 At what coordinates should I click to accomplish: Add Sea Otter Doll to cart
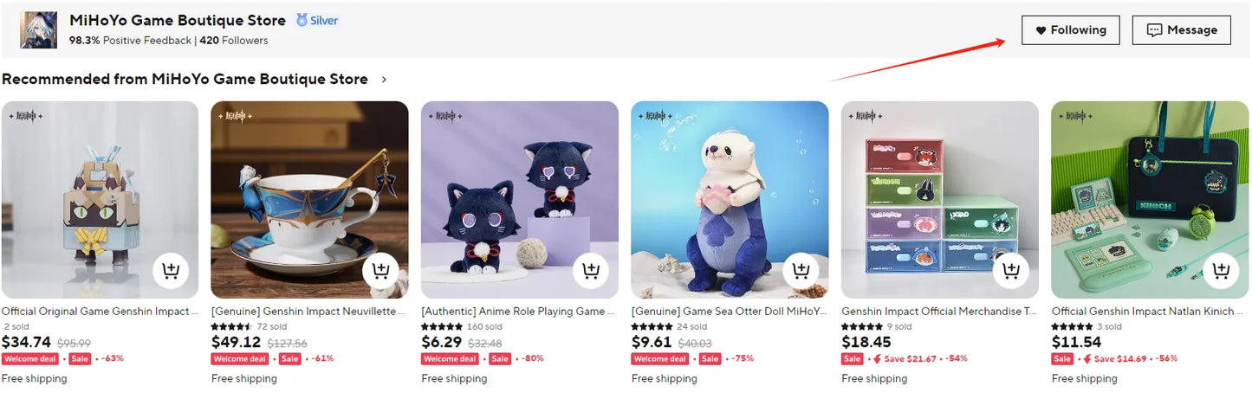[x=801, y=271]
